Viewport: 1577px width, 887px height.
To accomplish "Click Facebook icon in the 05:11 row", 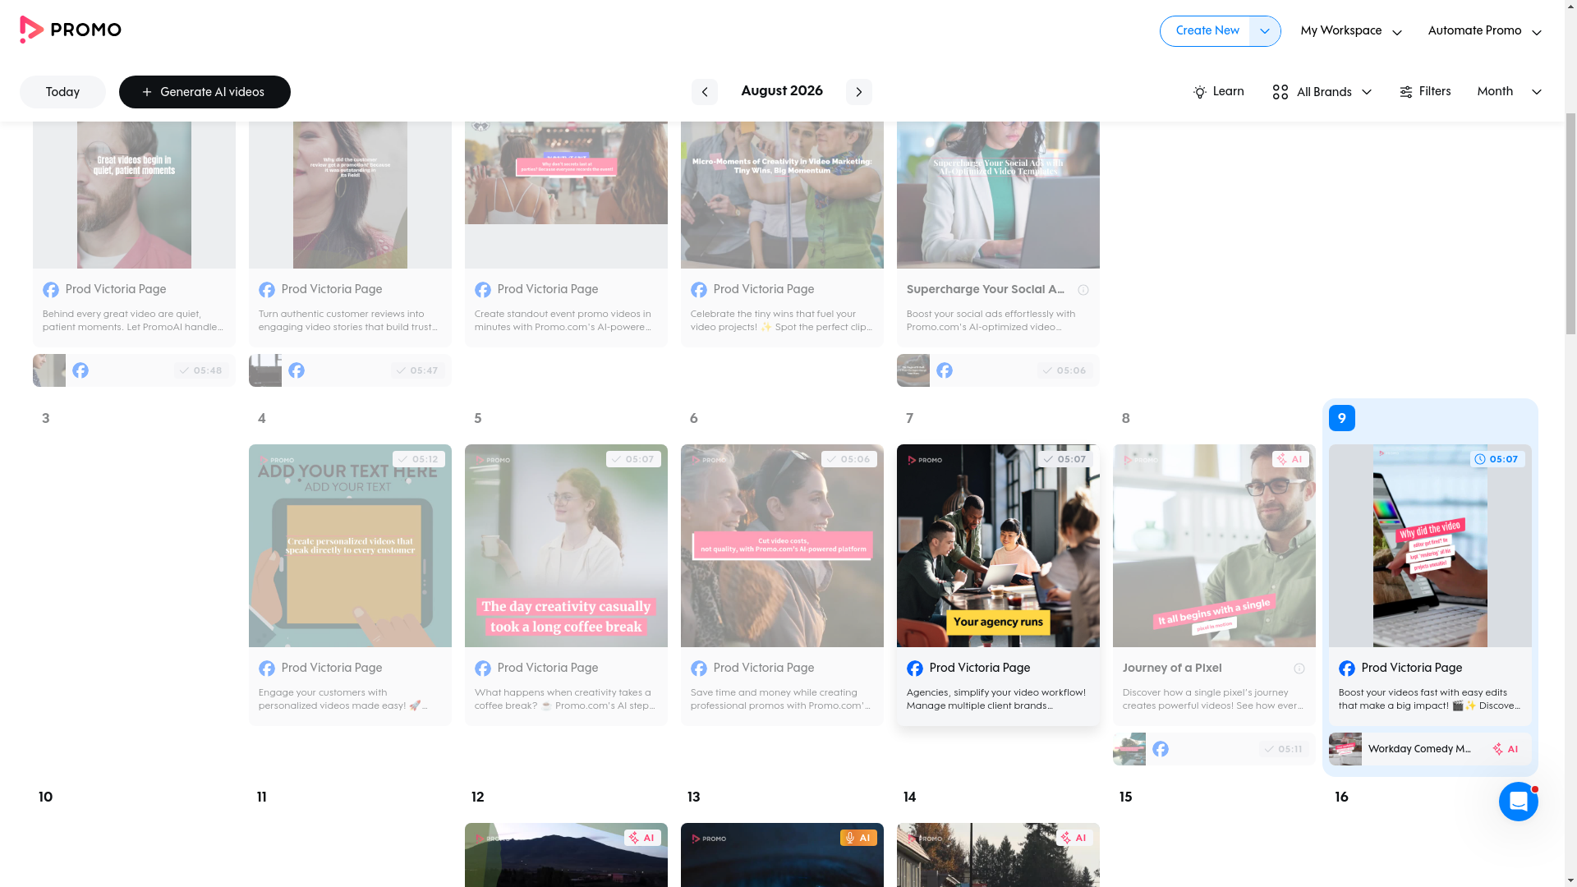I will (1161, 749).
